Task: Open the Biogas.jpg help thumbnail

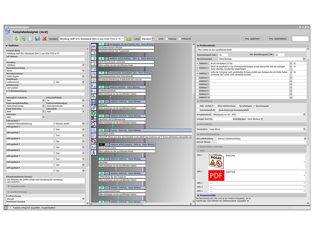Action: (x=216, y=162)
